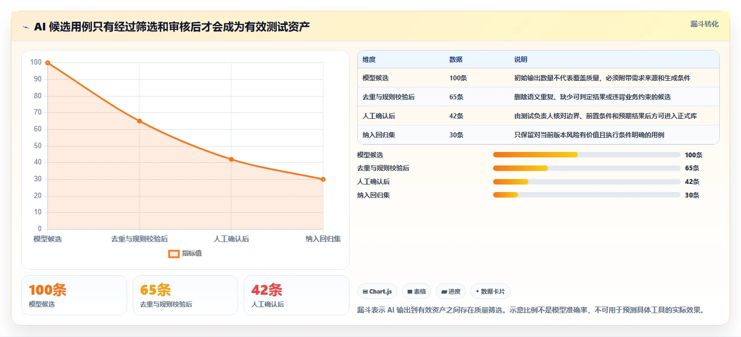Viewport: 741px width, 337px height.
Task: Click the y-axis tick label 50
Action: pos(38,145)
